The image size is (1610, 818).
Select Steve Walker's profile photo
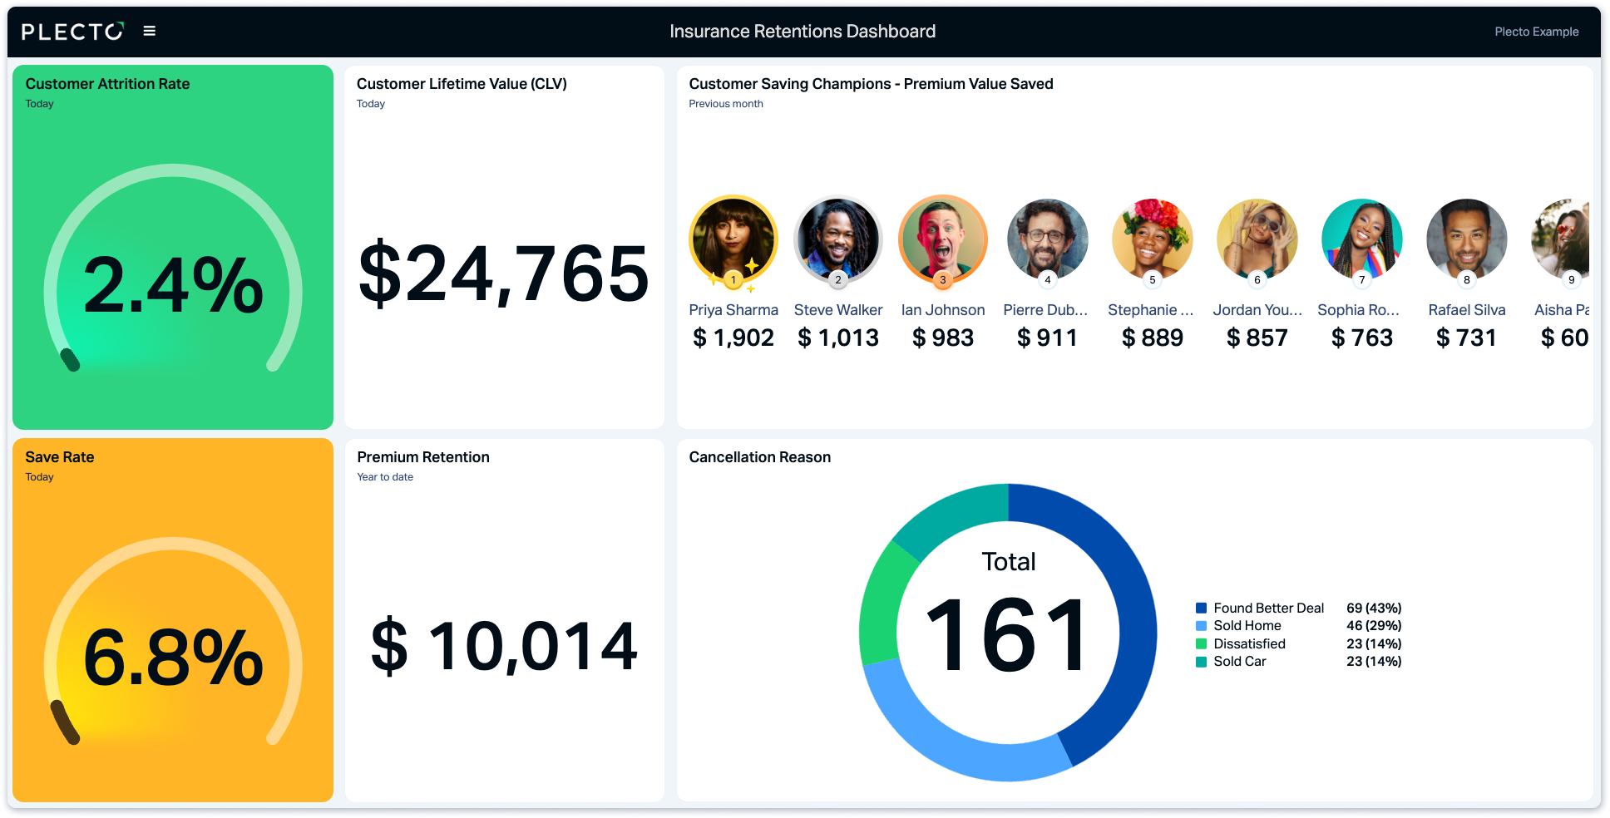click(x=838, y=239)
